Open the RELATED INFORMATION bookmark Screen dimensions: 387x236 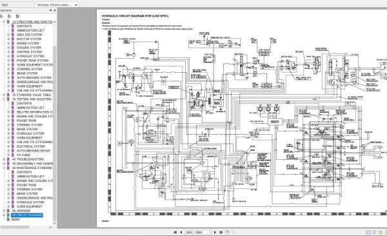tap(35, 112)
